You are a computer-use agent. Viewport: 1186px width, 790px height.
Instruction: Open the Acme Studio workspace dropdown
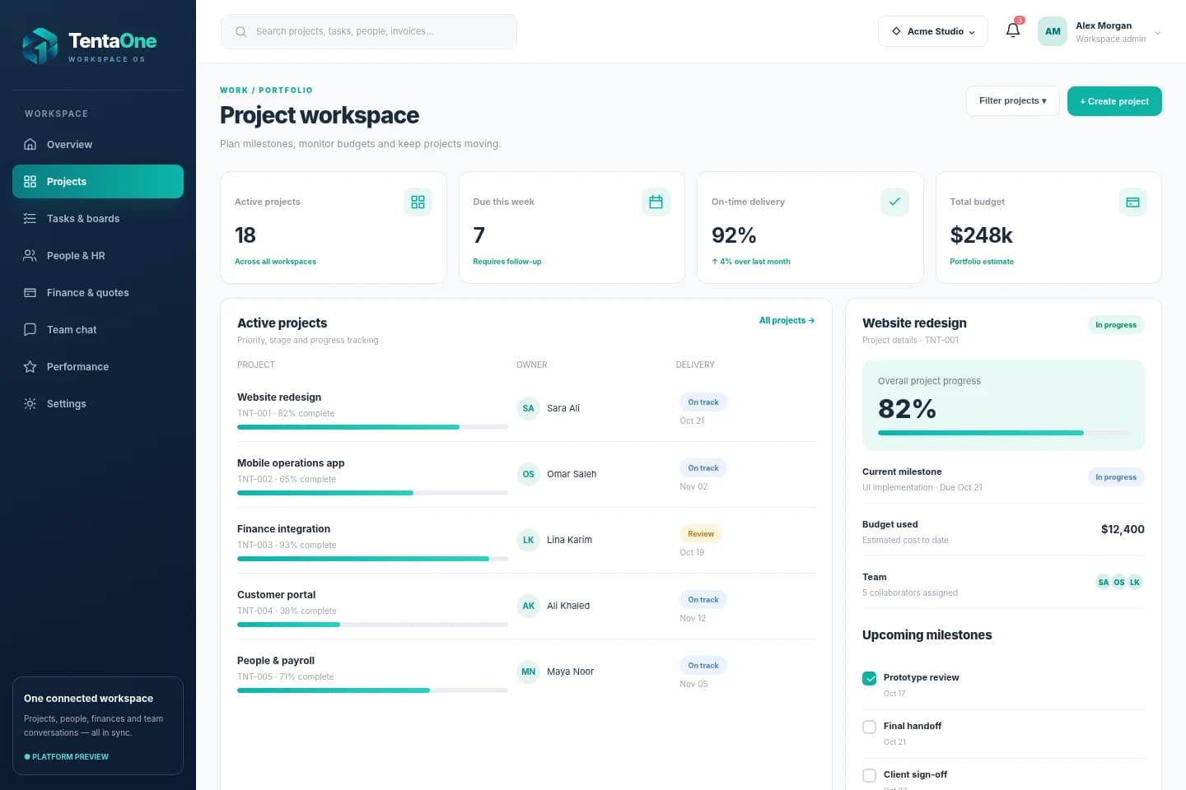tap(933, 31)
